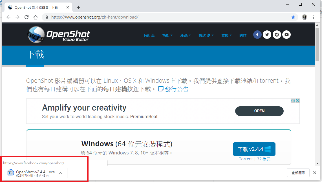
Task: Select the OpenShot 影片編輯器 tab
Action: coord(38,7)
